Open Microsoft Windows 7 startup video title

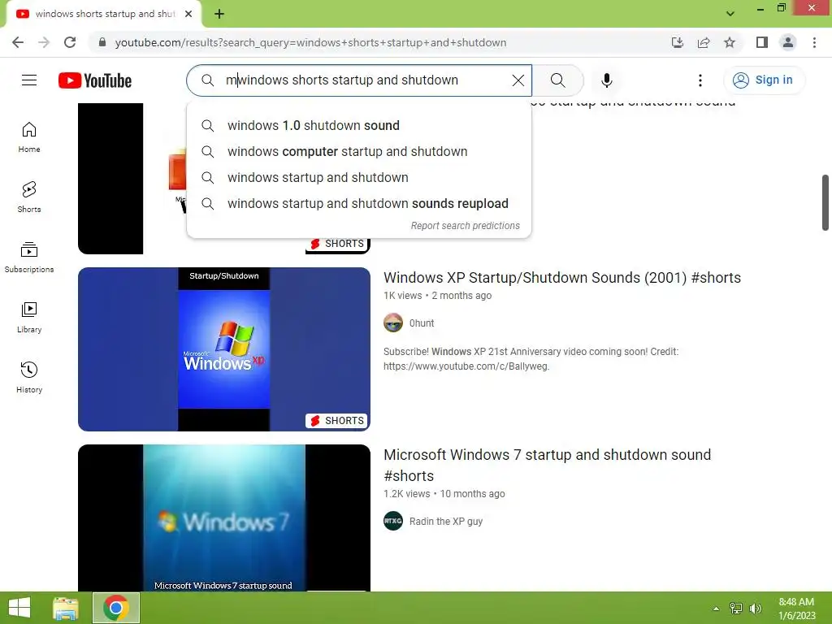pyautogui.click(x=547, y=466)
